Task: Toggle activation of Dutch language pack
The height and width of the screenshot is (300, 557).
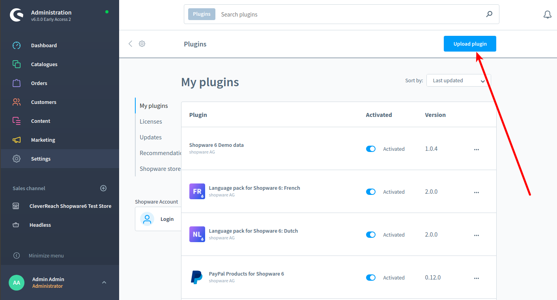Action: 371,235
